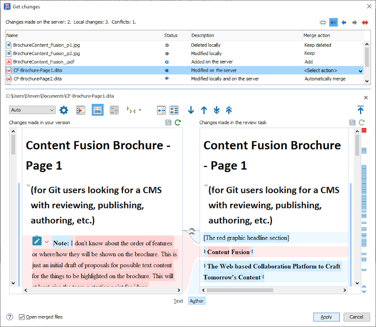Viewport: 376px width, 327px height.
Task: Click the next change down arrow
Action: pos(191,110)
